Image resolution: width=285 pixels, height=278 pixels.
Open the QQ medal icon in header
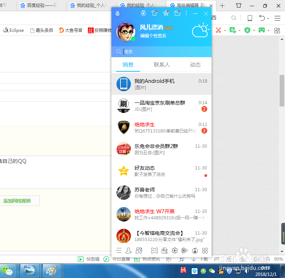coord(144,13)
